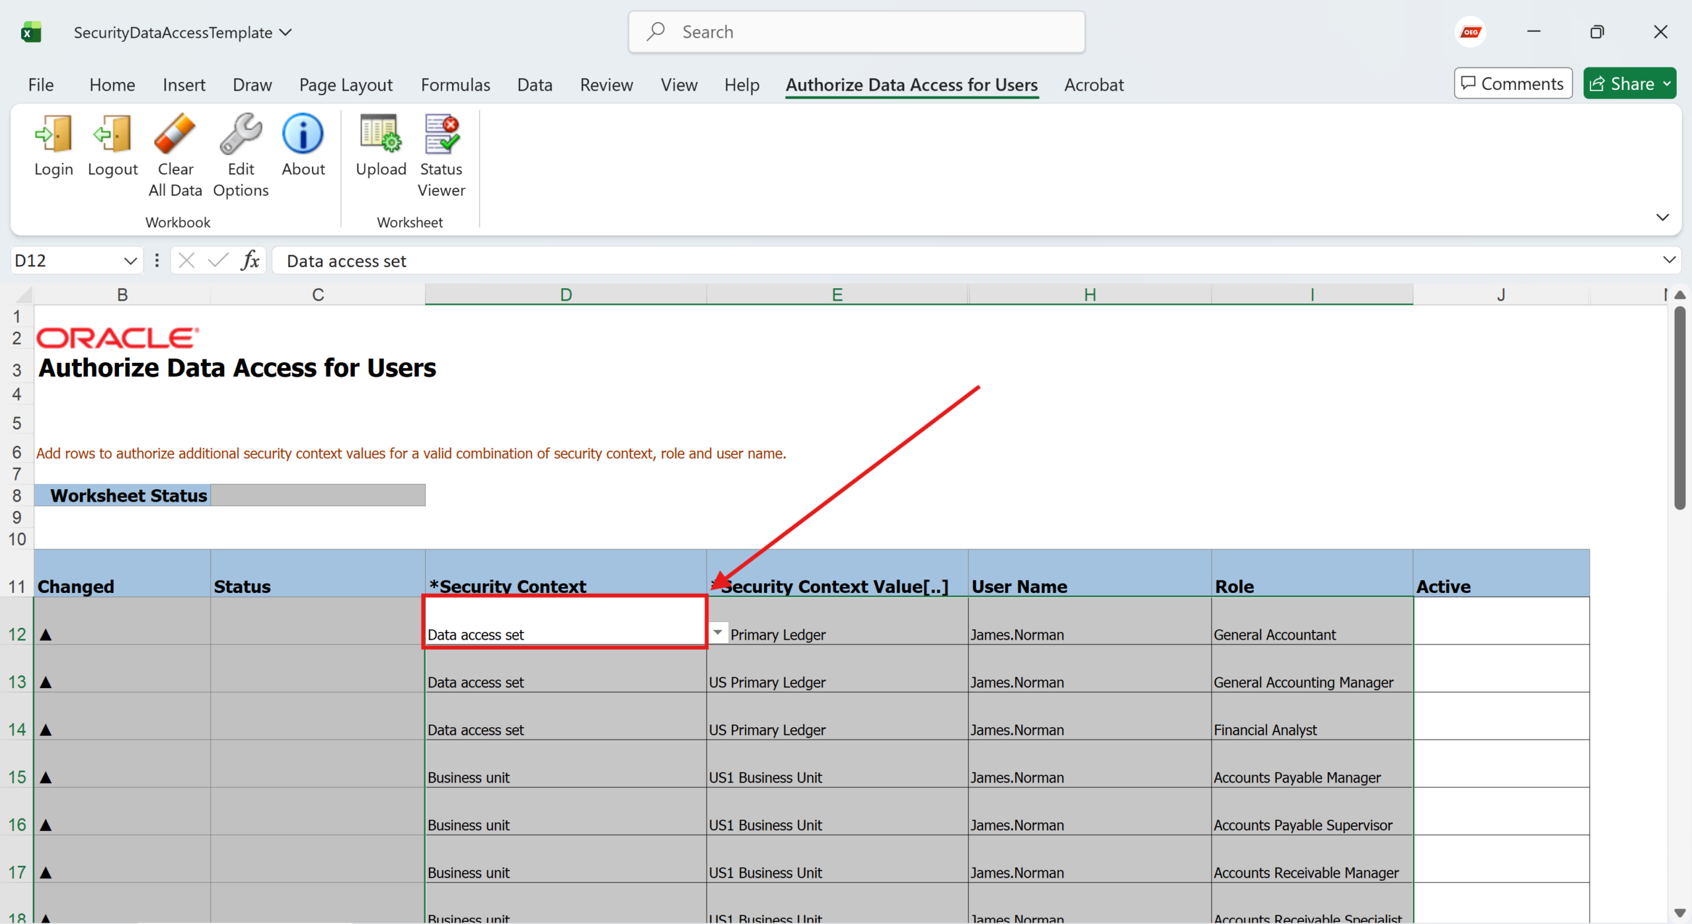Open the Security Context Value dropdown in row 12
This screenshot has width=1692, height=924.
click(x=718, y=633)
